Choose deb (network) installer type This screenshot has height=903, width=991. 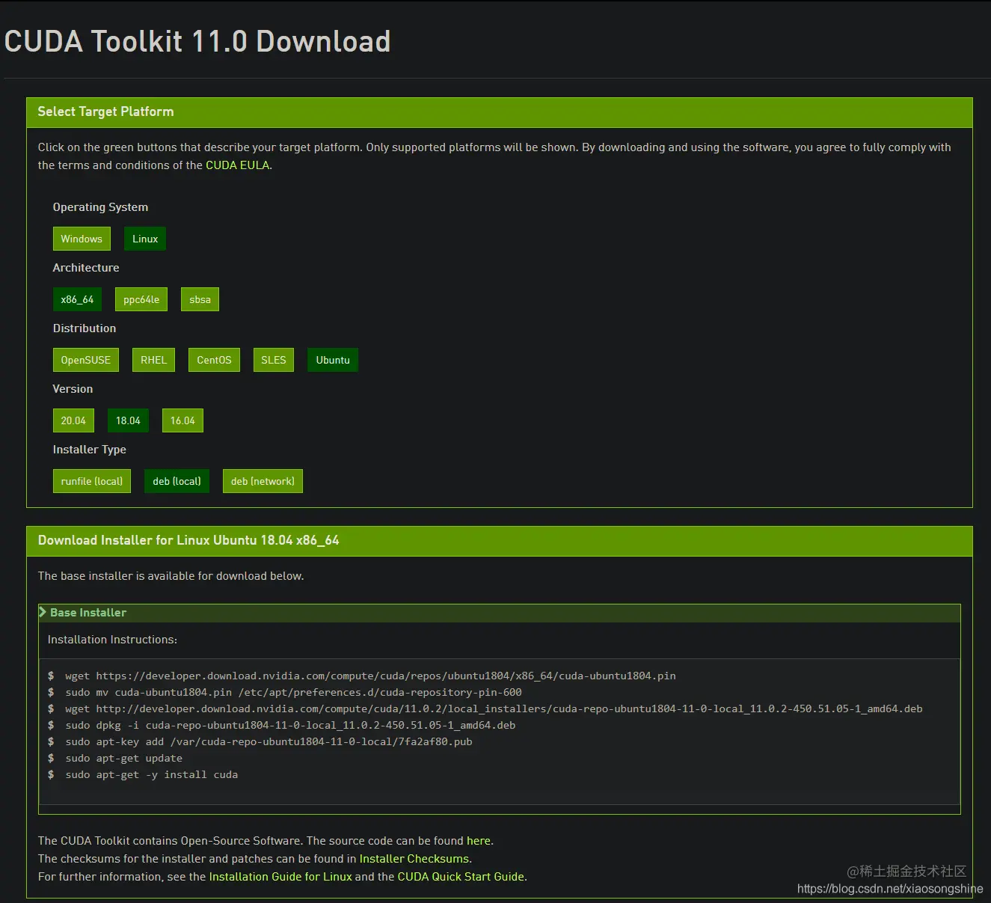[x=263, y=481]
